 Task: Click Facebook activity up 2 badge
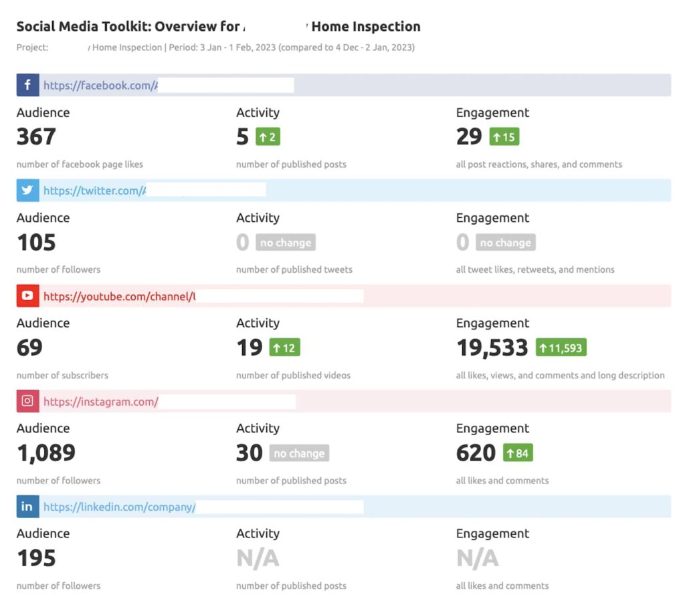[x=268, y=136]
